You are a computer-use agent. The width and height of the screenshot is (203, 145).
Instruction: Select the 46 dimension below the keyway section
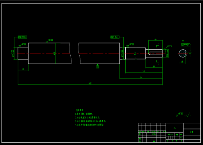(154, 66)
